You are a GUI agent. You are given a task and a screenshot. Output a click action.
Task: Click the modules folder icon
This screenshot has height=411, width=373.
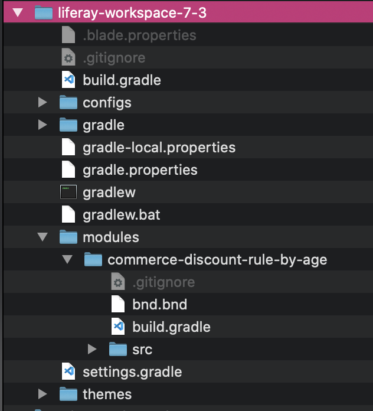tap(68, 237)
